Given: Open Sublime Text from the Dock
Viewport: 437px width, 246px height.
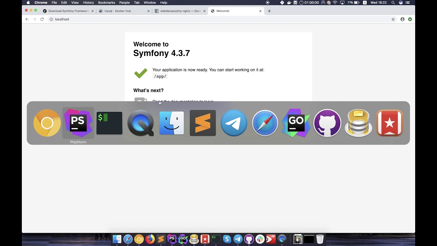Looking at the screenshot, I should coord(161,239).
